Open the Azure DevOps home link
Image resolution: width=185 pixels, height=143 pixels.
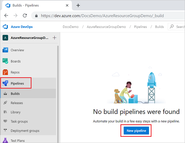(x=22, y=27)
